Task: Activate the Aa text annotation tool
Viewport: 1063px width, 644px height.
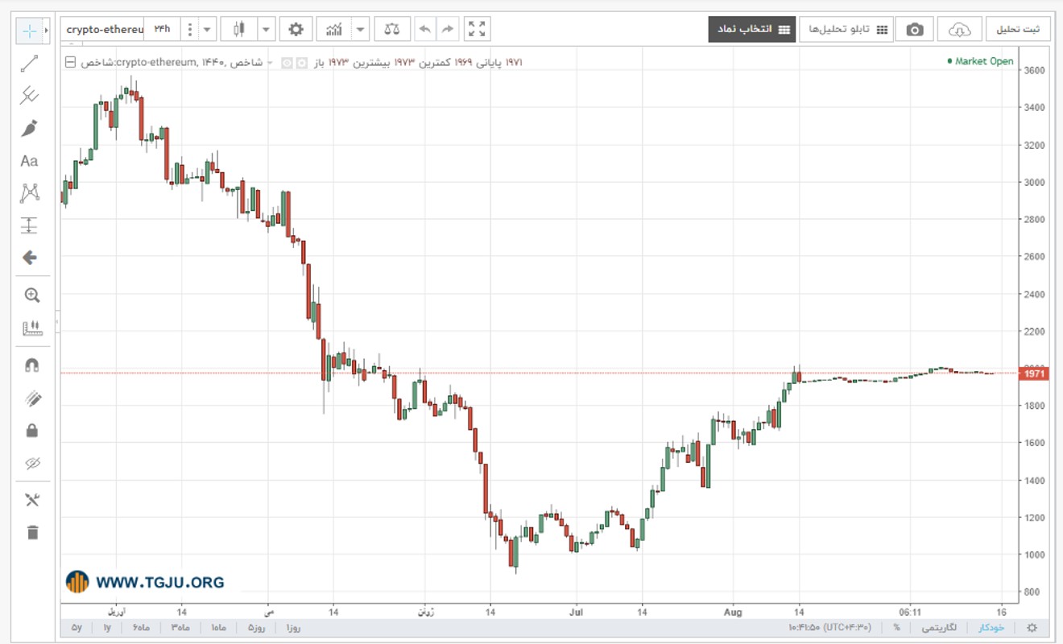Action: click(29, 161)
